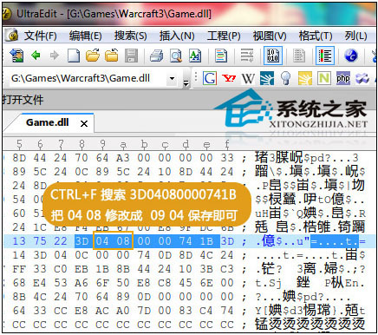Open the 编辑(E) menu

(x=86, y=36)
